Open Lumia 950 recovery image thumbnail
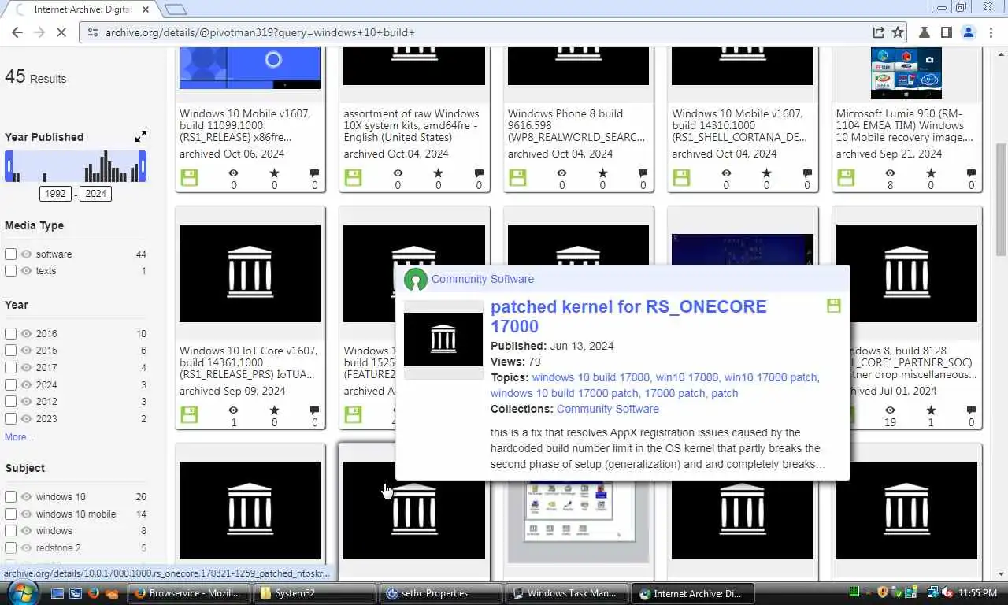Viewport: 1008px width, 605px height. 906,72
